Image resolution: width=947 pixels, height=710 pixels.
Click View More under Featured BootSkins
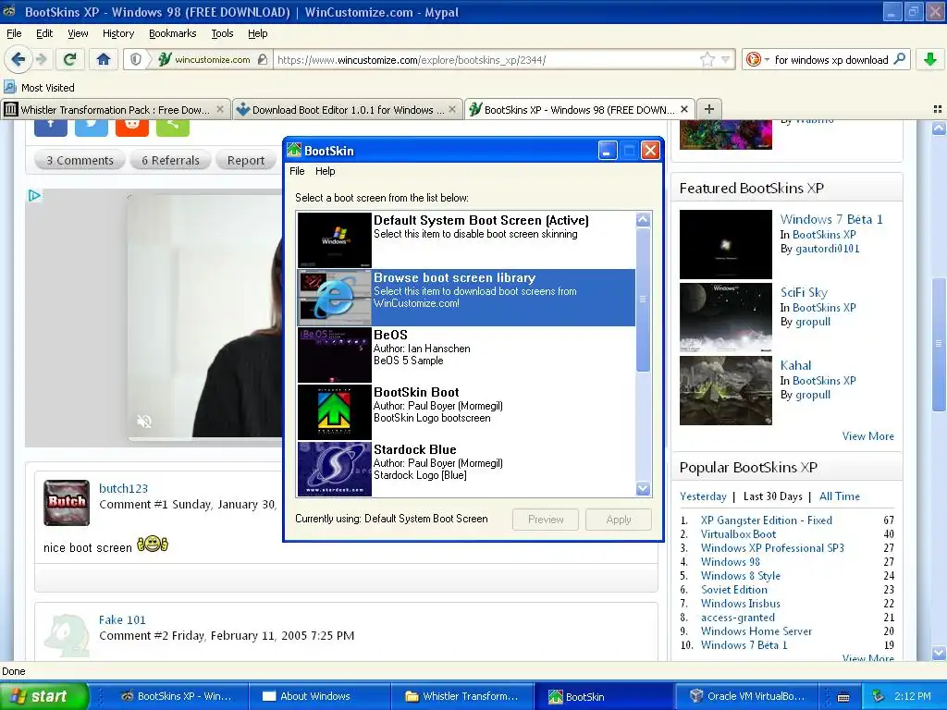coord(867,436)
